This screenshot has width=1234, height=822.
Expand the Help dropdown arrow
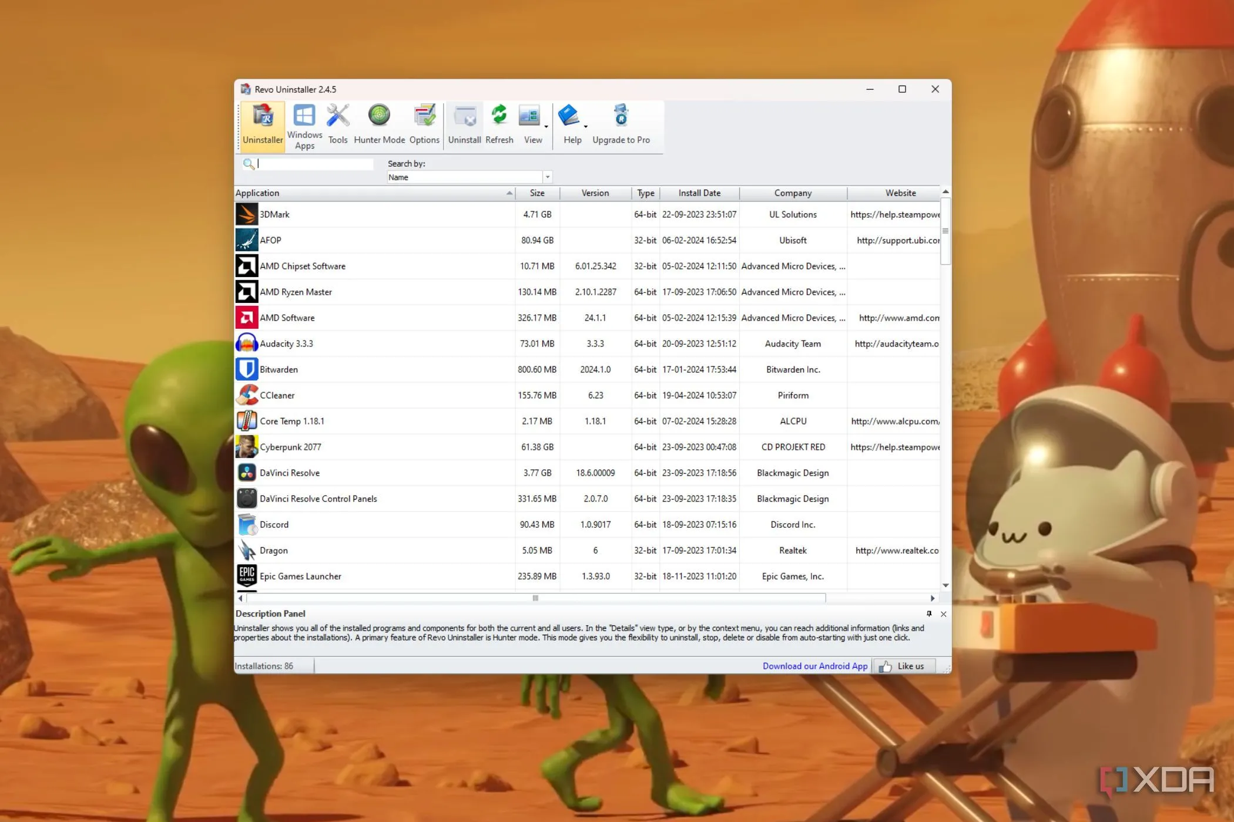coord(585,127)
